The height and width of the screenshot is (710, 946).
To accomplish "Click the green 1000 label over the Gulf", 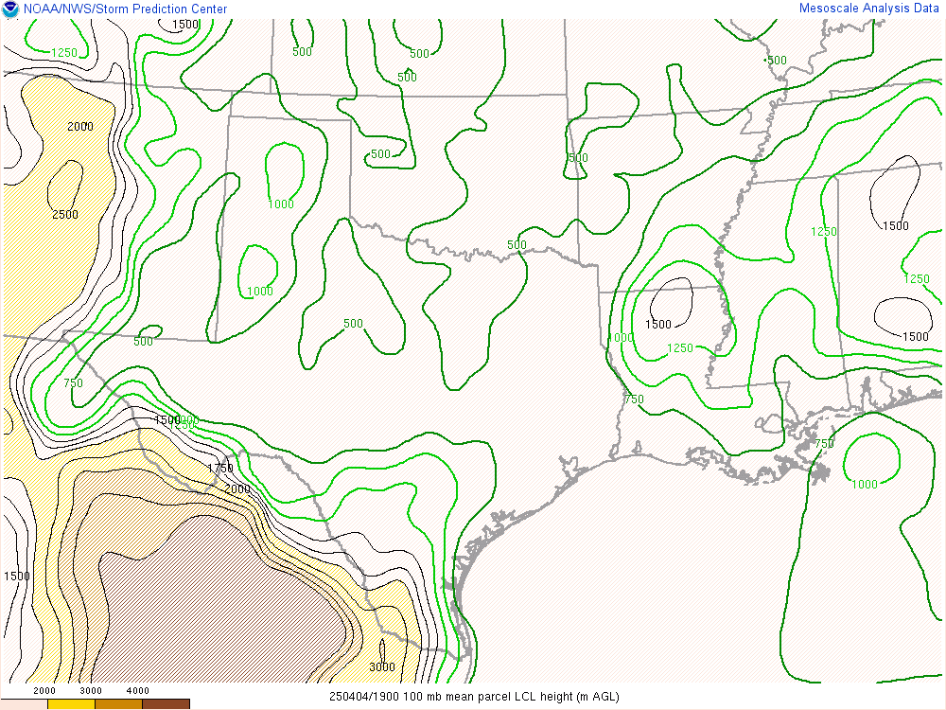I will coord(865,485).
